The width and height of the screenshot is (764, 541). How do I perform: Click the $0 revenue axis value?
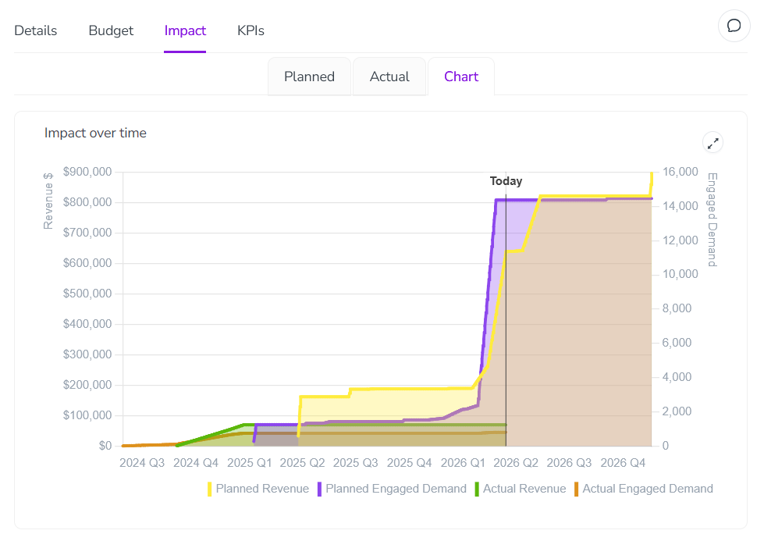pos(105,446)
